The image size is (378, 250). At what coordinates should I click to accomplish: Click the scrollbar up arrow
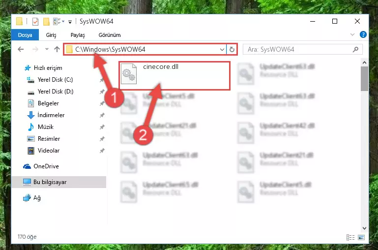(364, 62)
